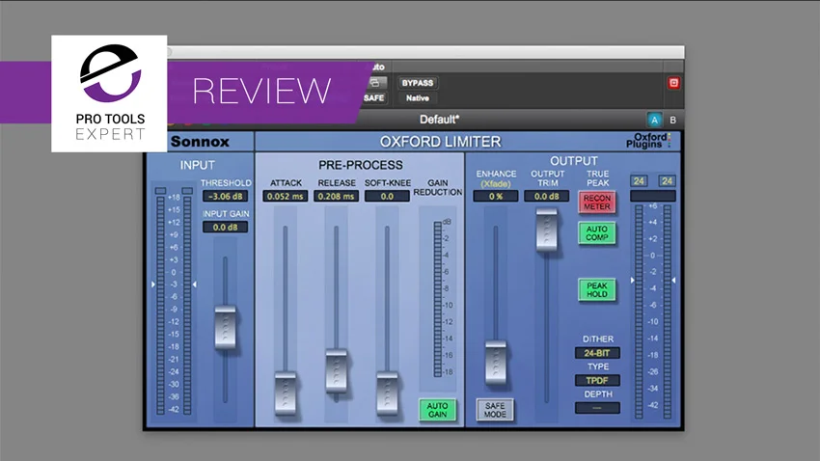Click the Output Trim fader handle
The height and width of the screenshot is (461, 820).
[547, 230]
